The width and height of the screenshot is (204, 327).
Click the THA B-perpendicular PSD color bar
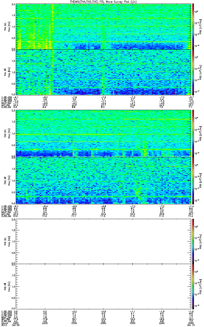click(x=193, y=26)
